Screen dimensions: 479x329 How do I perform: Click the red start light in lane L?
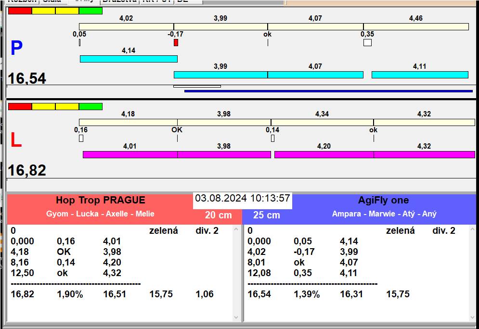pyautogui.click(x=20, y=106)
